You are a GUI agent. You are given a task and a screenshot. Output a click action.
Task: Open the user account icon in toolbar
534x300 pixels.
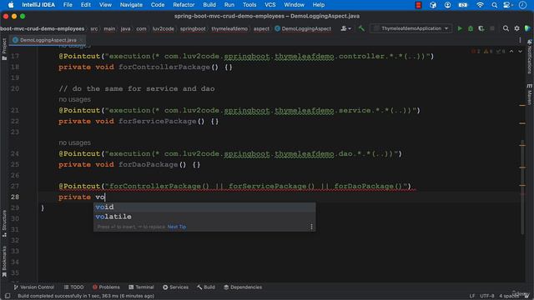point(345,28)
